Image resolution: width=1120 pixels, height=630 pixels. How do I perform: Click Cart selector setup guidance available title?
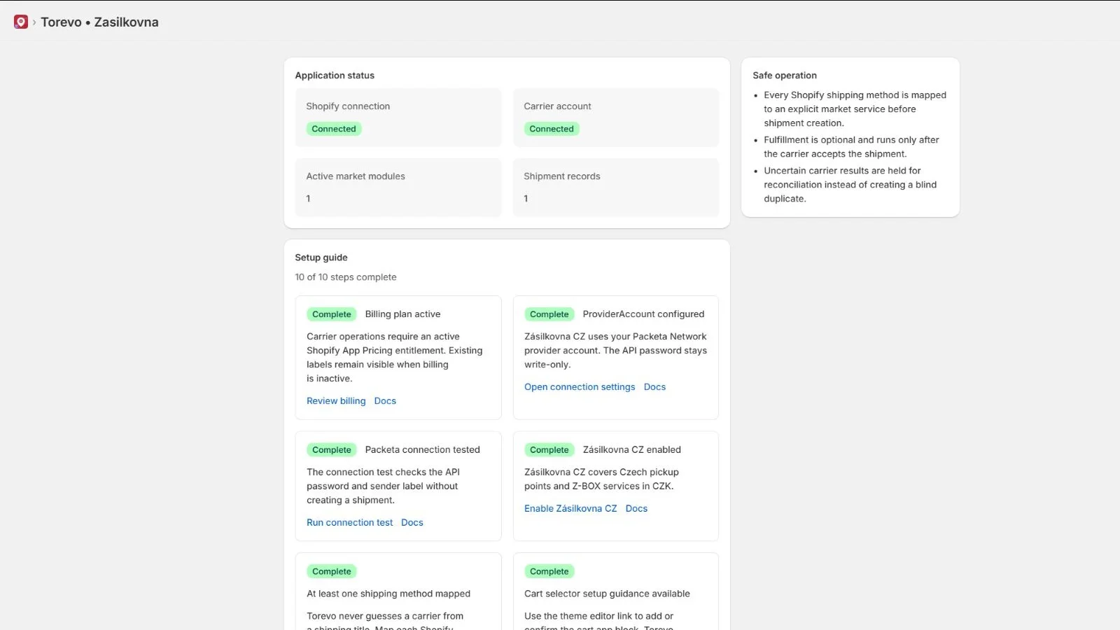[607, 594]
